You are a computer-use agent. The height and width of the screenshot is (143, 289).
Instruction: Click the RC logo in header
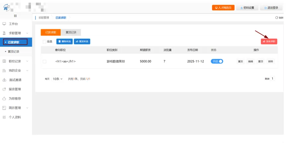(x=6, y=7)
